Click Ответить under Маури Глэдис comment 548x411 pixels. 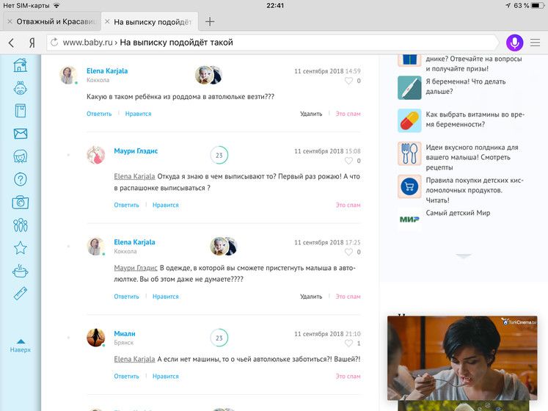tap(126, 205)
